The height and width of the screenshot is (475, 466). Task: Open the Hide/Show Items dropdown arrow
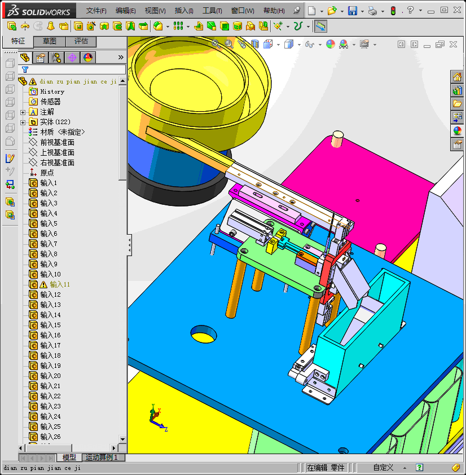(320, 45)
